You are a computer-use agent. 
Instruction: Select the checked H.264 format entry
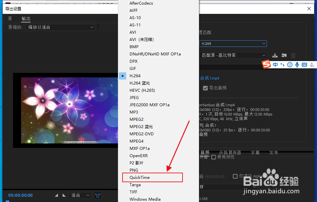coord(135,76)
